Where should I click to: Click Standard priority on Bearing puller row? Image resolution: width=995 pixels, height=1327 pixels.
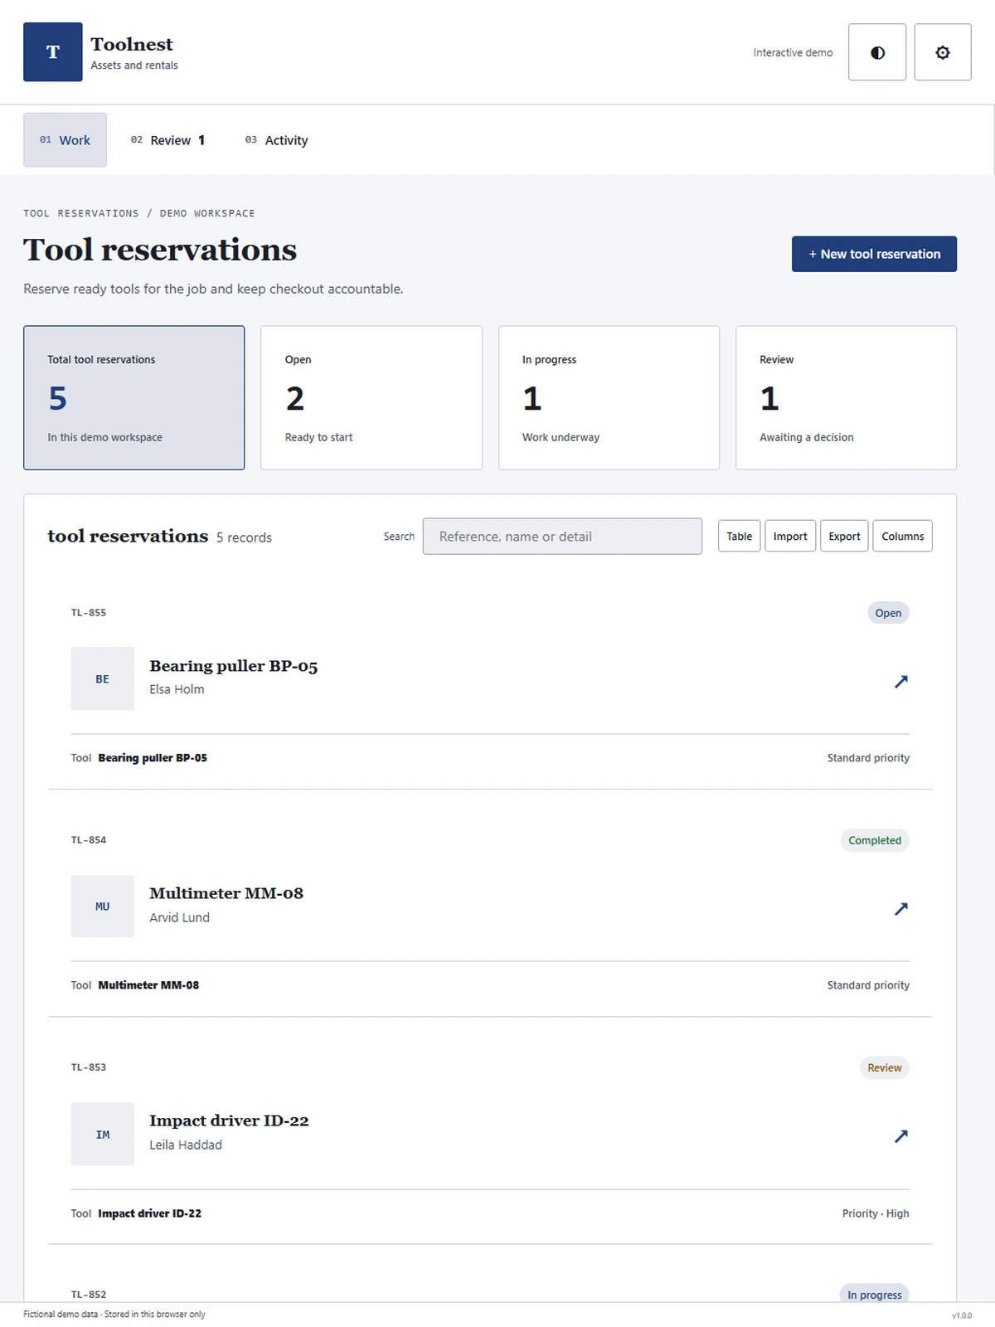tap(868, 758)
